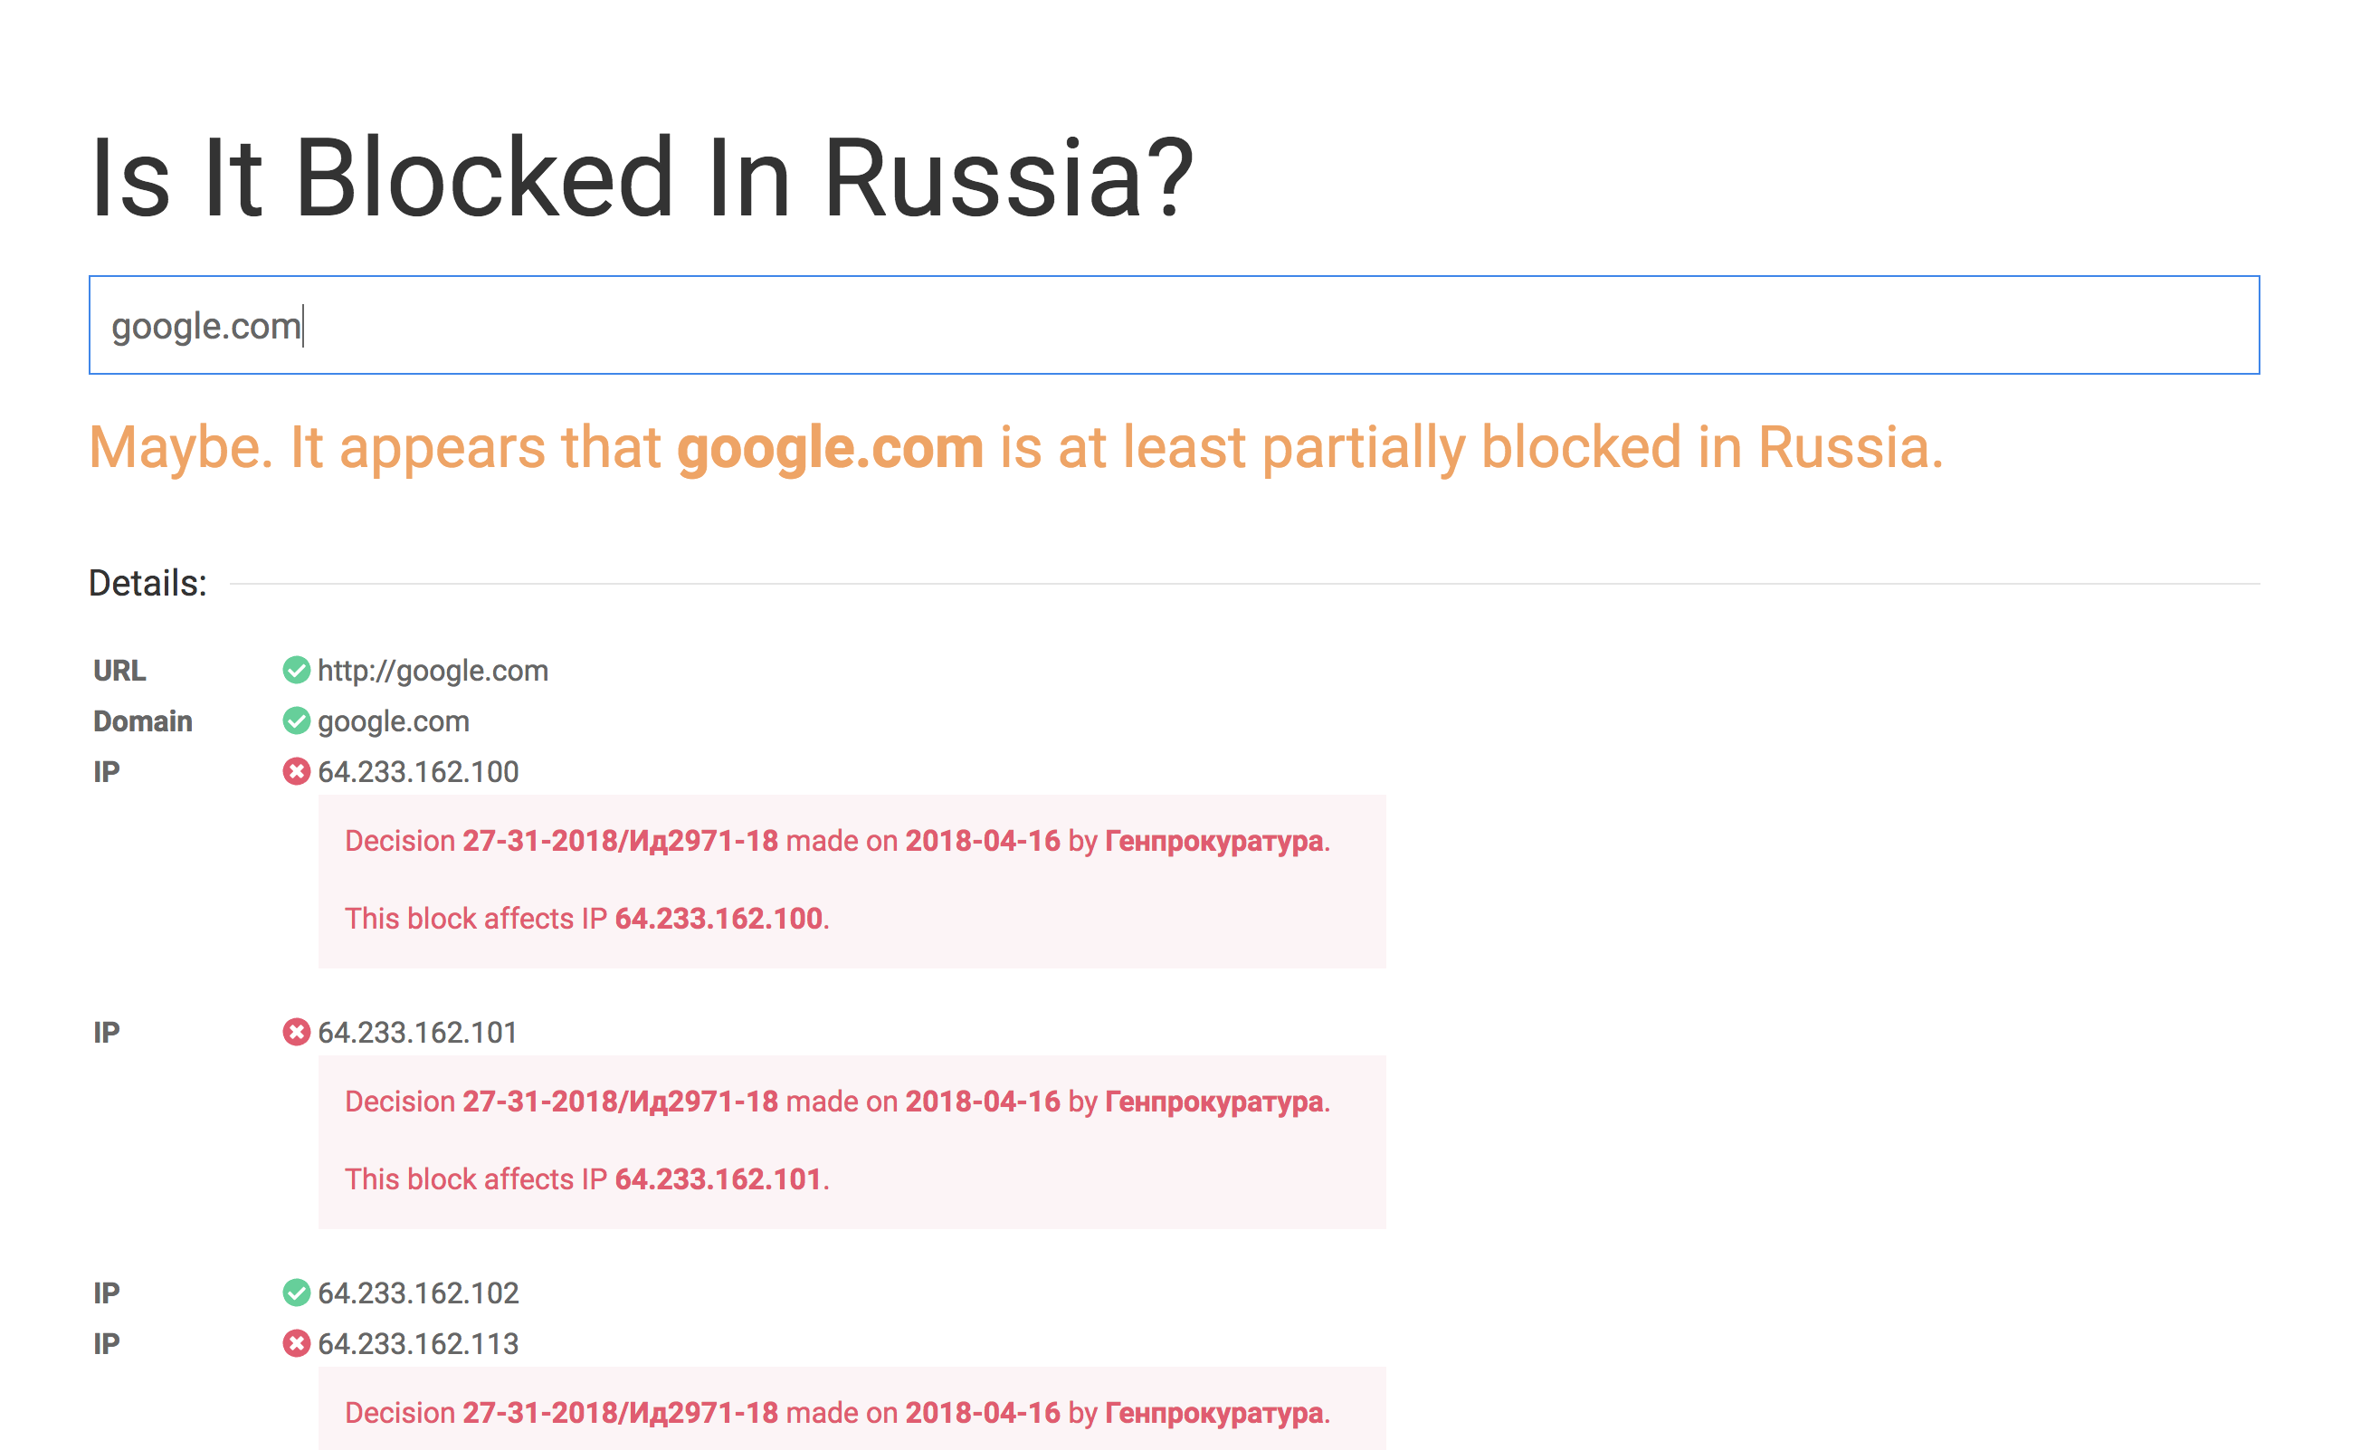Click the green check icon beside http://google.com

(297, 670)
